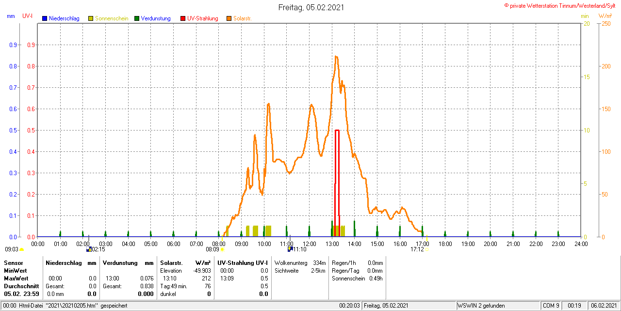Click the sun icon beside 08:09
This screenshot has width=621, height=311.
pos(222,249)
